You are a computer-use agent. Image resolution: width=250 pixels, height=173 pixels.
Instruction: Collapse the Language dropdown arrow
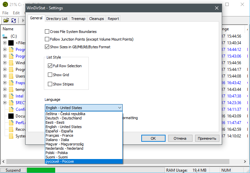(120, 108)
